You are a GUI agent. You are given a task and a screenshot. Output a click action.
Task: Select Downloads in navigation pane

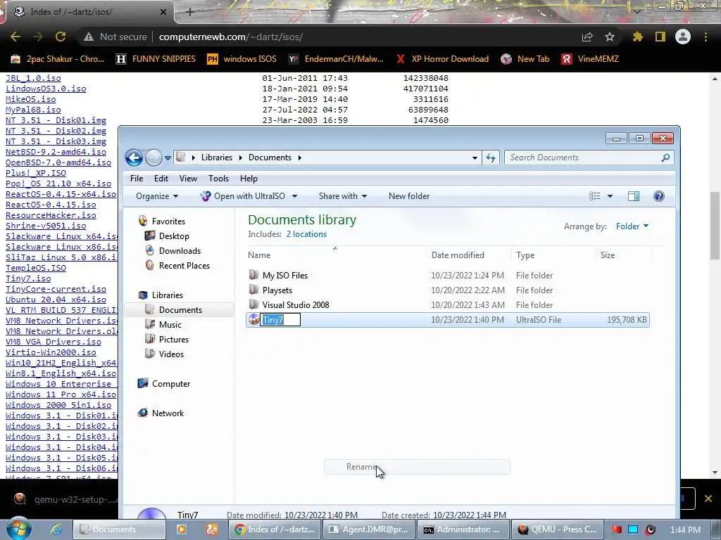click(x=180, y=251)
